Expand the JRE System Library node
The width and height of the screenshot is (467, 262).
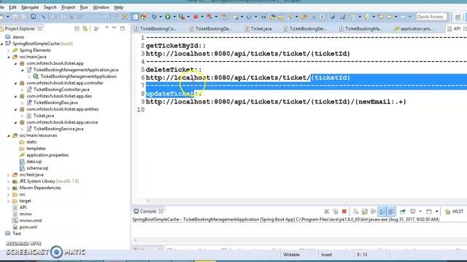(9, 181)
